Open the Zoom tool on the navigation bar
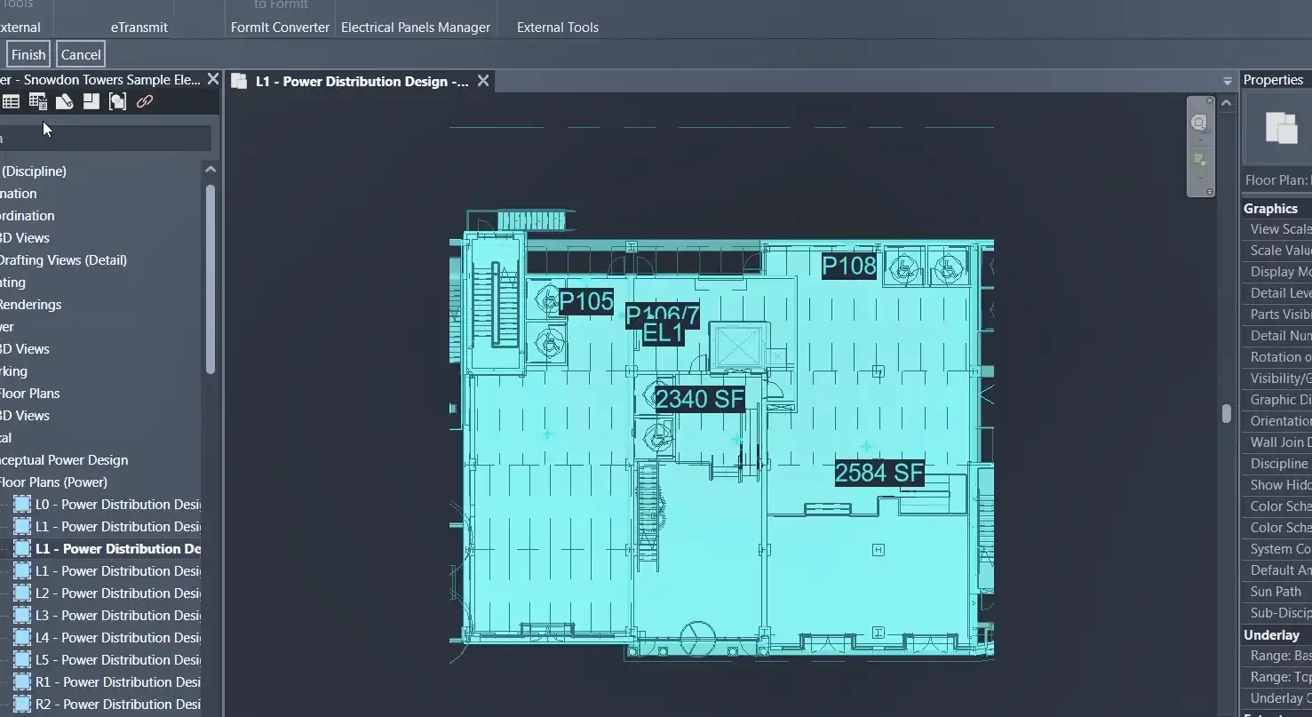Image resolution: width=1312 pixels, height=717 pixels. click(x=1201, y=160)
